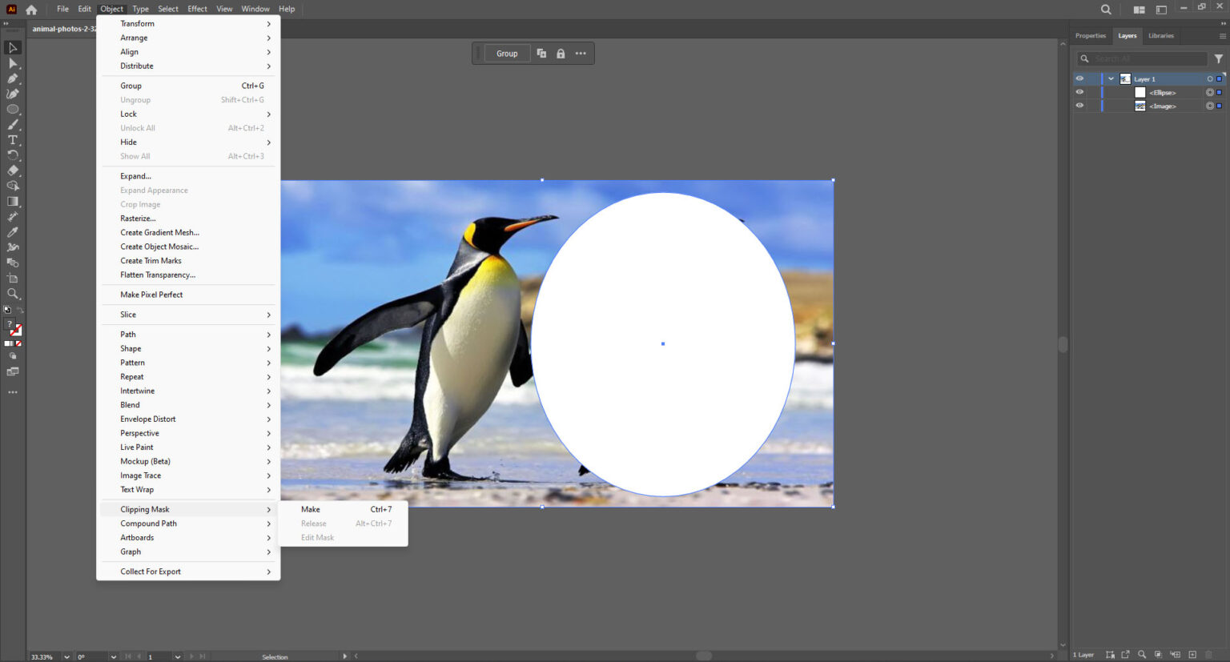Select the Paintbrush tool
This screenshot has height=662, width=1230.
pyautogui.click(x=13, y=124)
